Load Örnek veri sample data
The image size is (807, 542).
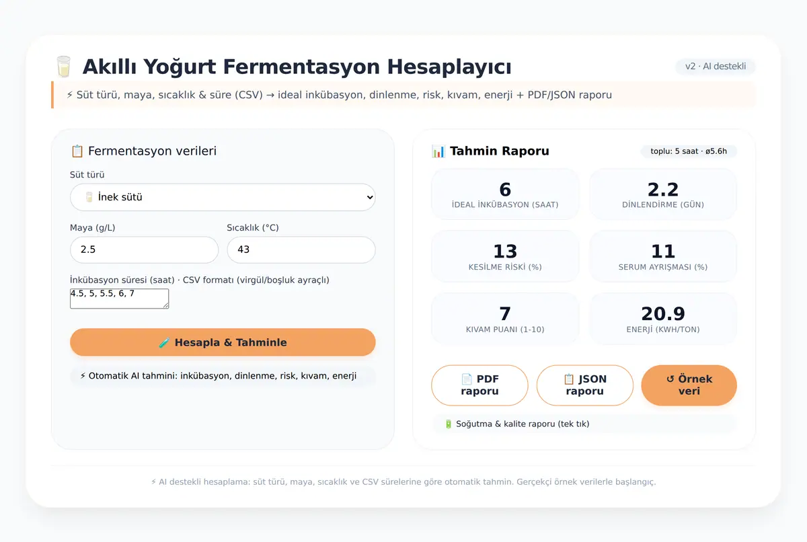click(x=689, y=385)
